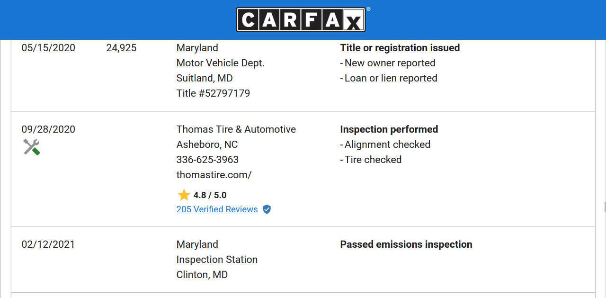Click the "Passed emissions inspection" heading
The image size is (606, 298).
tap(406, 244)
